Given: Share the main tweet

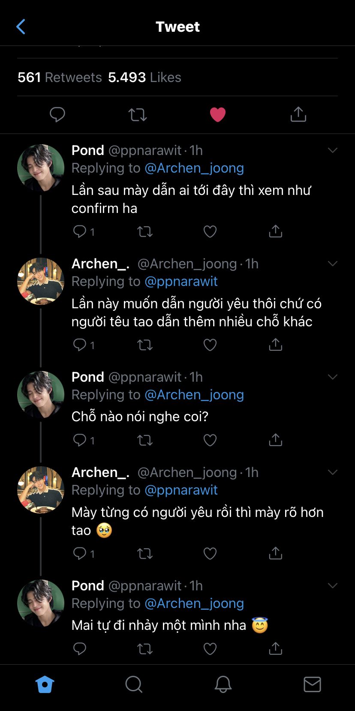Looking at the screenshot, I should pyautogui.click(x=298, y=115).
